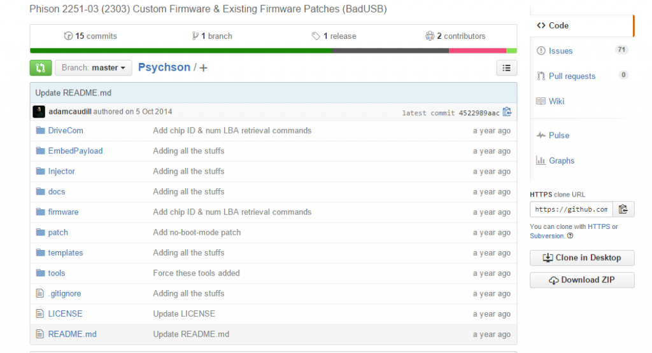Switch to the Pull requests tab
This screenshot has height=353, width=652.
(572, 76)
